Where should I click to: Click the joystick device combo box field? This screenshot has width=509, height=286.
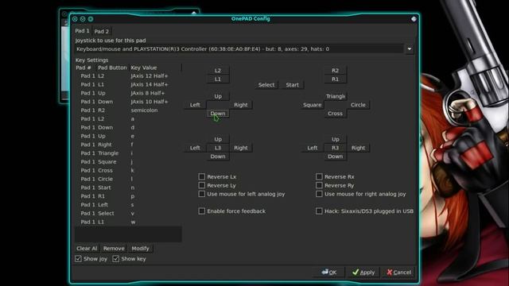[x=239, y=49]
